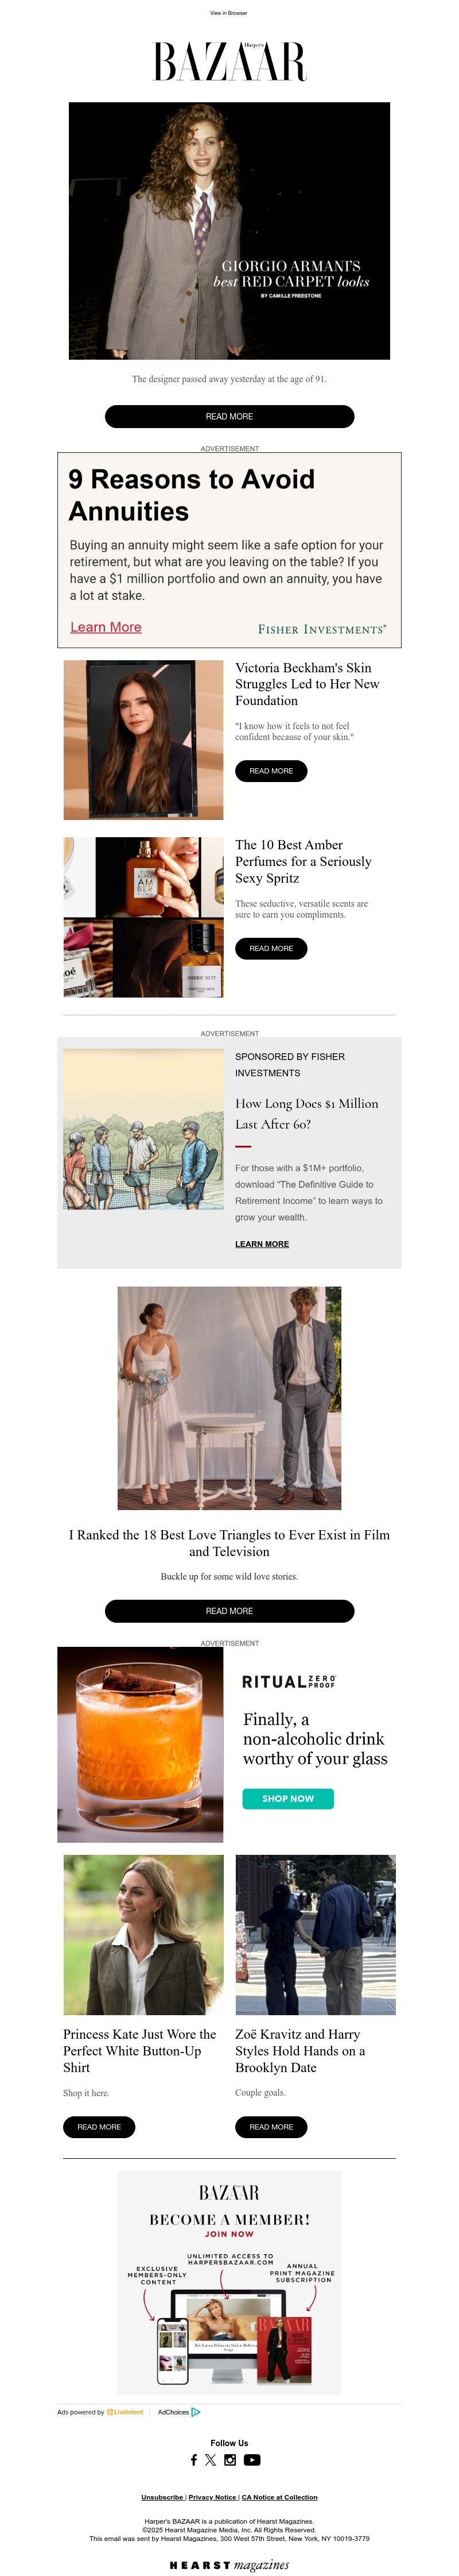Click Learn More in annuities ad
The width and height of the screenshot is (459, 2576).
[106, 627]
